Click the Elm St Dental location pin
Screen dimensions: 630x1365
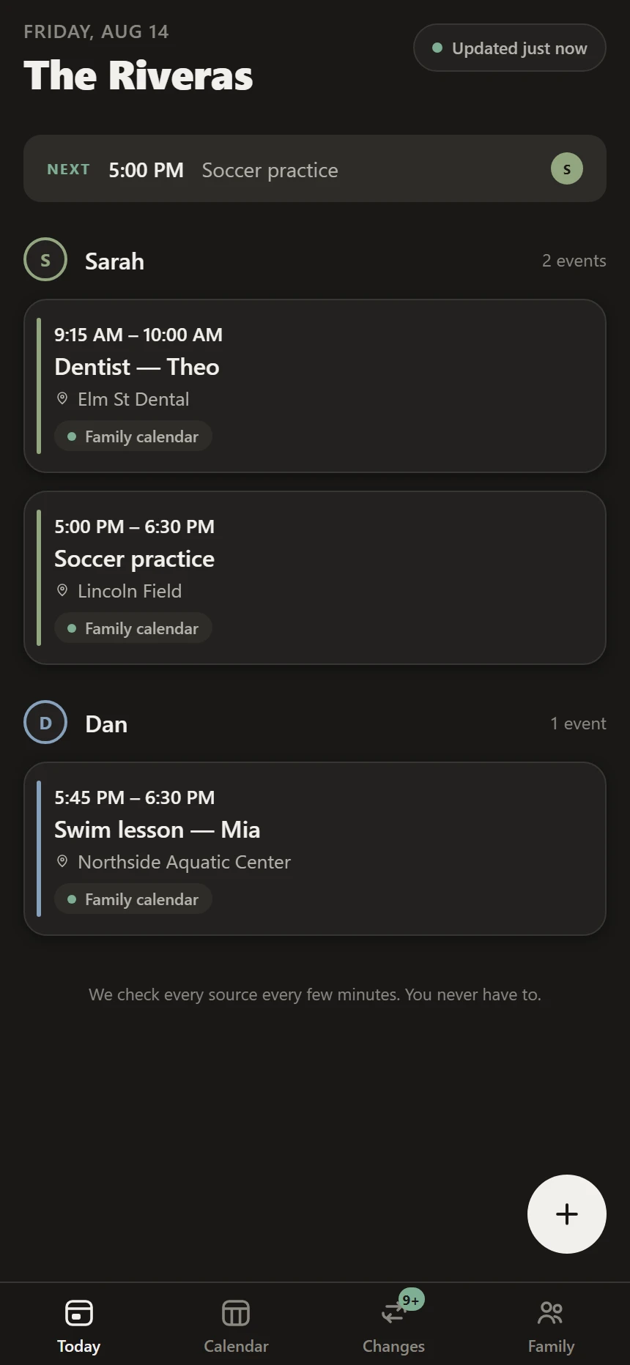pyautogui.click(x=62, y=398)
